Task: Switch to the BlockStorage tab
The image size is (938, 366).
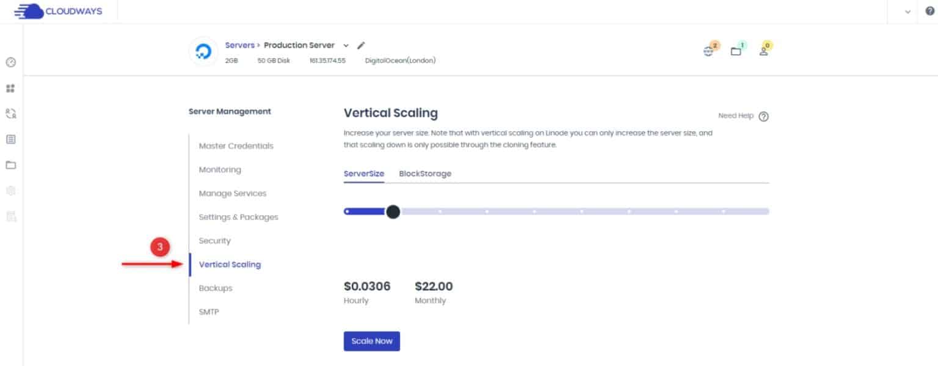Action: tap(425, 174)
